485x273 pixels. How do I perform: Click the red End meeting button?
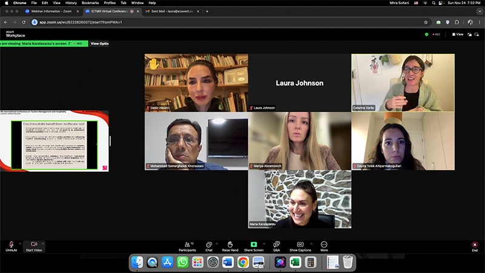click(475, 244)
